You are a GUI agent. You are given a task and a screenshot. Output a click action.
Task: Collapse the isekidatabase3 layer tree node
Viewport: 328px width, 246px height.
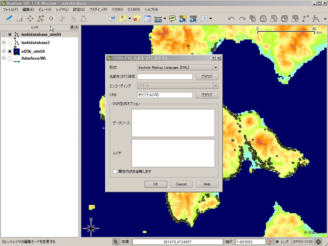coord(4,43)
